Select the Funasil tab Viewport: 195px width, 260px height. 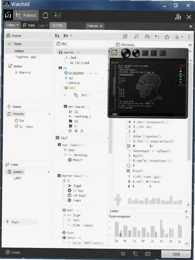(26, 15)
